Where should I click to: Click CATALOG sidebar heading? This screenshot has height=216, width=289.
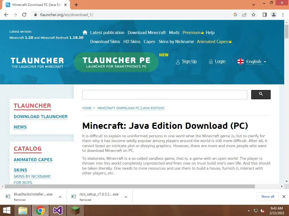(x=28, y=149)
